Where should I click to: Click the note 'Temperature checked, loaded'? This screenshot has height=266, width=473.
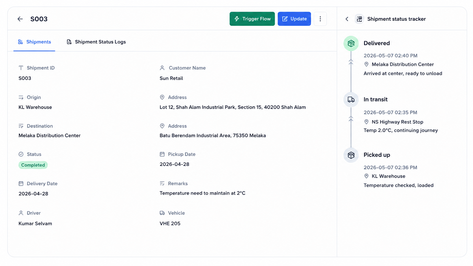click(399, 185)
